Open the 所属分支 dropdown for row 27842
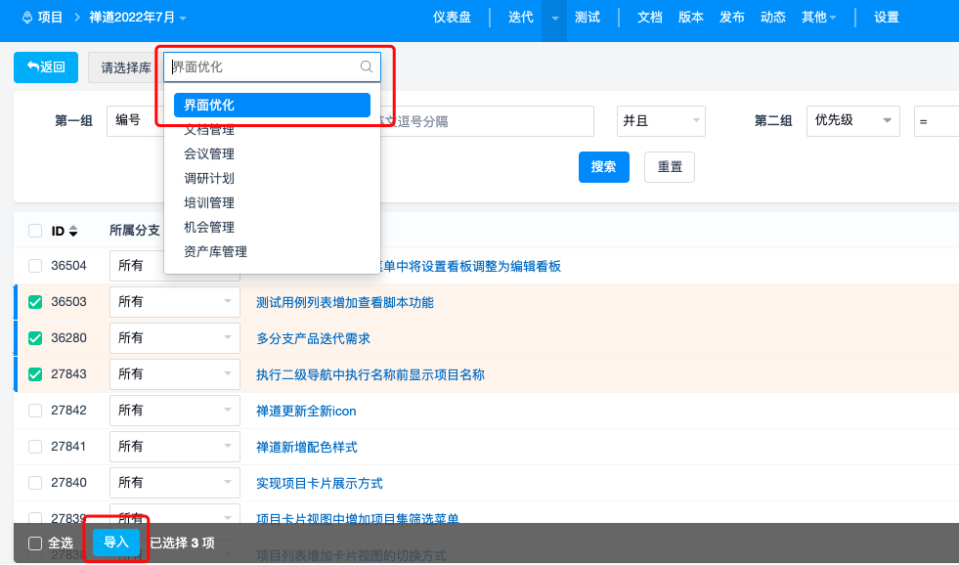 tap(175, 410)
